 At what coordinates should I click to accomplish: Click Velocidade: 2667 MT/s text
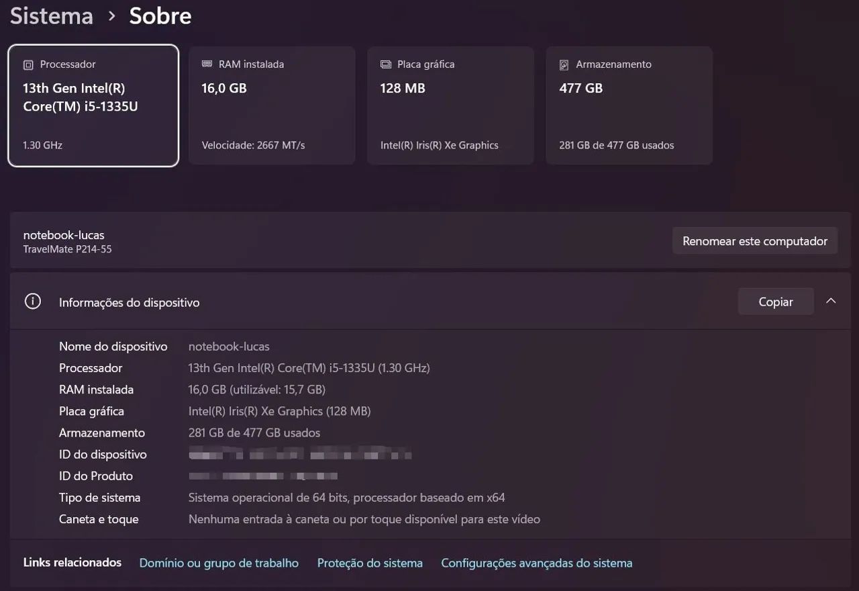tap(253, 145)
